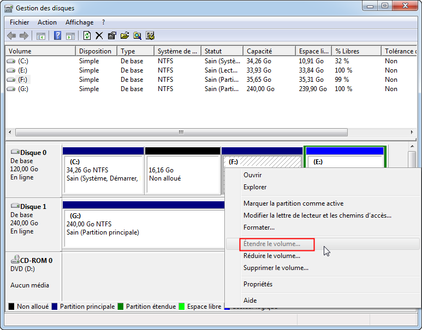Click the drive icon of volume (E:)
The height and width of the screenshot is (330, 422).
pyautogui.click(x=11, y=70)
